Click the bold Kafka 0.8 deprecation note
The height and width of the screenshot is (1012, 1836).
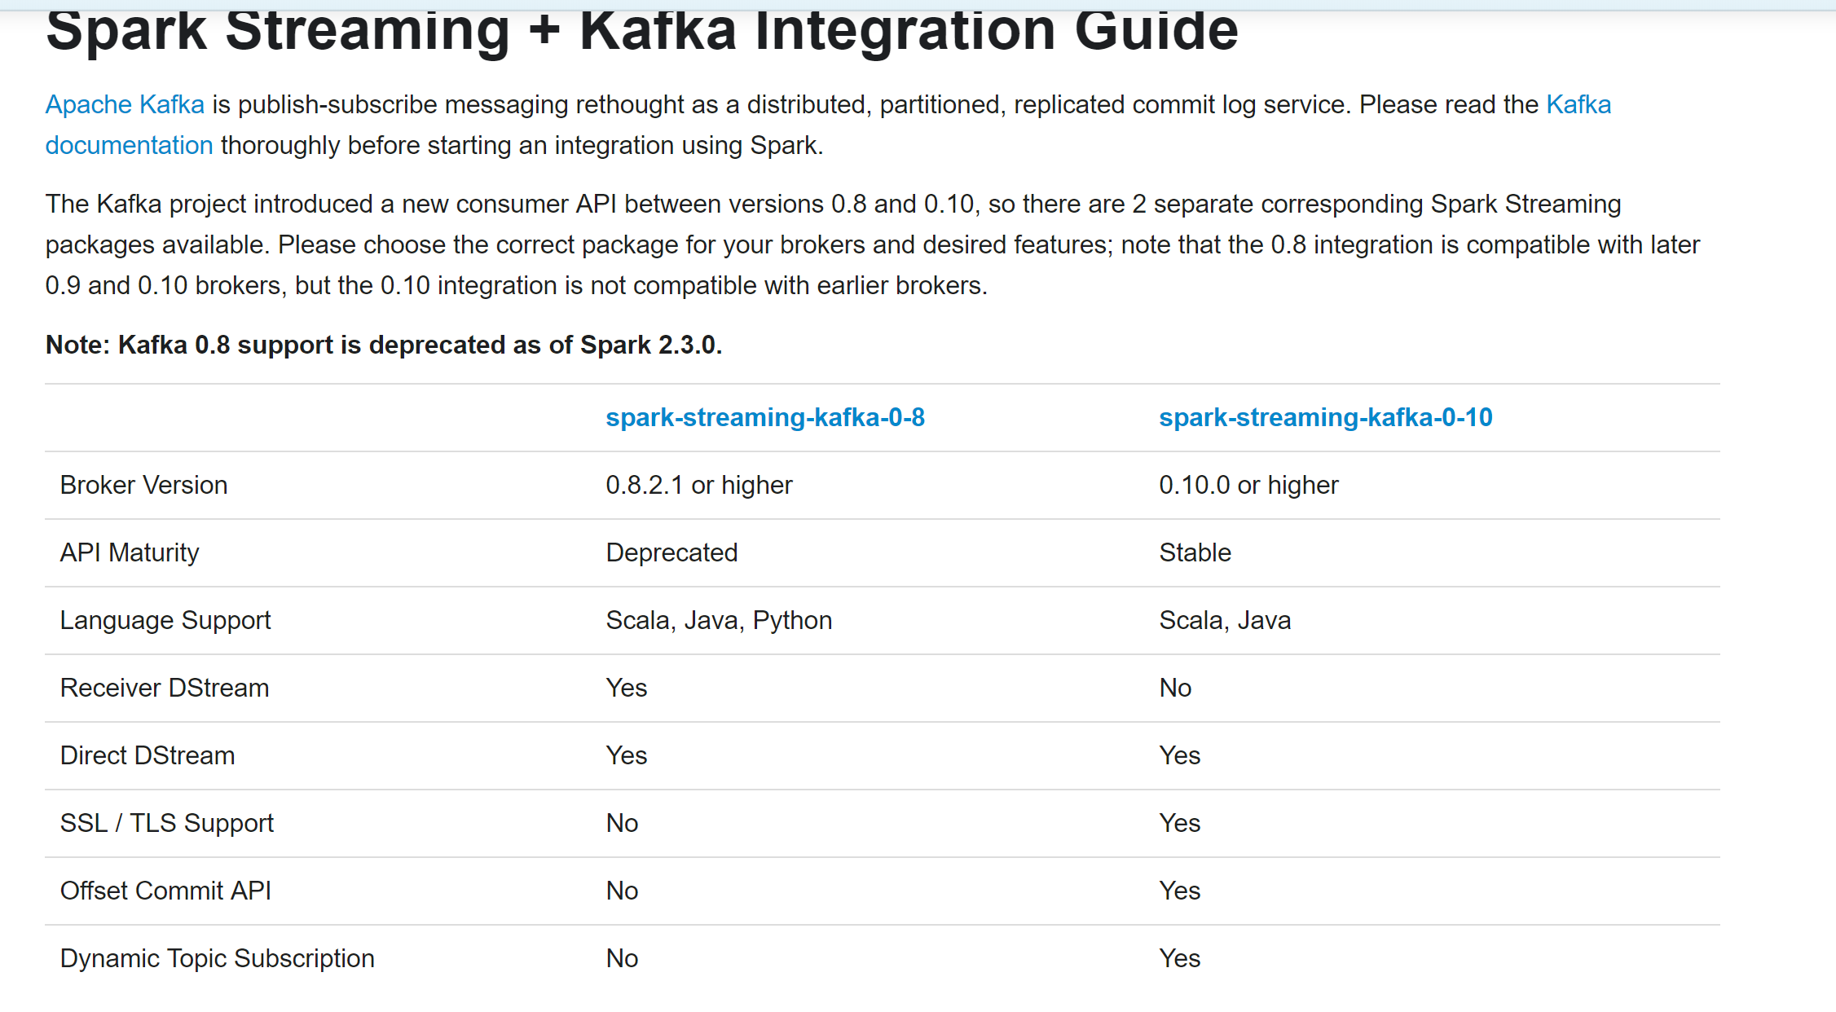pos(384,345)
